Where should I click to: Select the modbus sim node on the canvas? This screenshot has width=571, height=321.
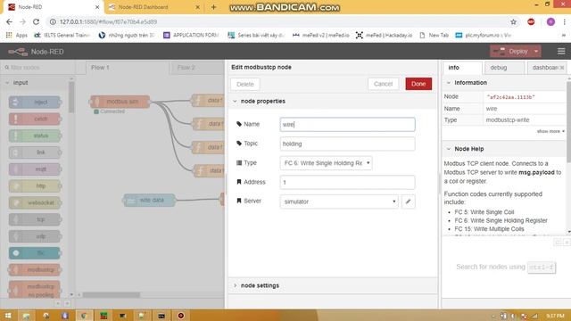tap(120, 102)
